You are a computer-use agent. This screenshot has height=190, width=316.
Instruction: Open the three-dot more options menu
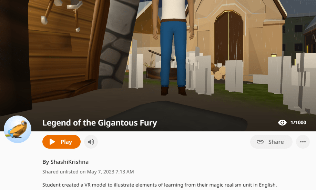[x=303, y=142]
